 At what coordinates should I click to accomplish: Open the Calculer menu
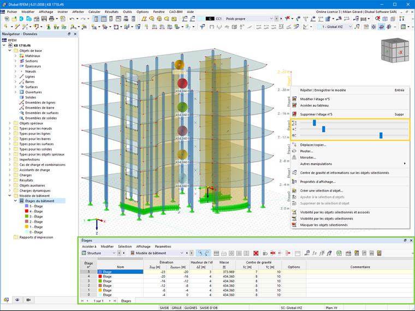94,12
